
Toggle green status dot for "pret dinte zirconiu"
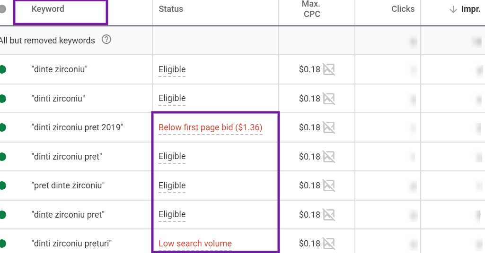(2, 186)
